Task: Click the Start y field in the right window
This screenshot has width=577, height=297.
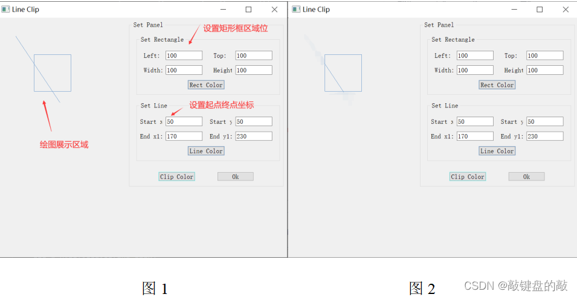Action: coord(545,122)
